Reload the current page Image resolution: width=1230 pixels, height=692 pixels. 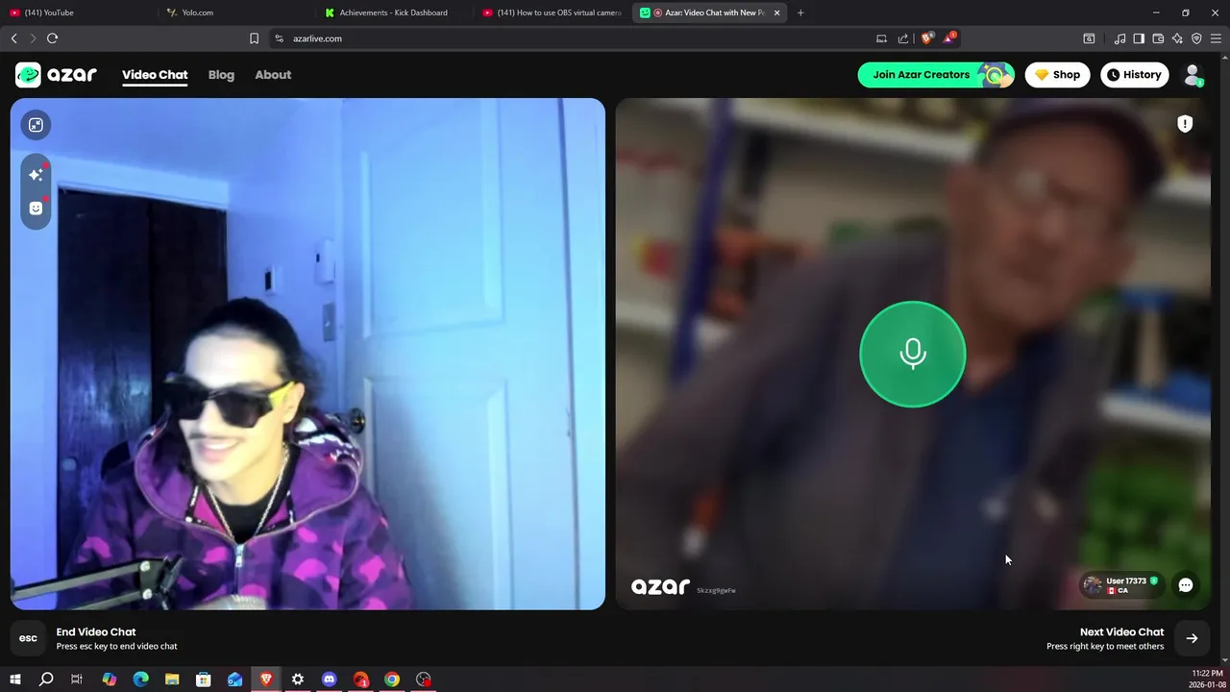click(x=53, y=38)
